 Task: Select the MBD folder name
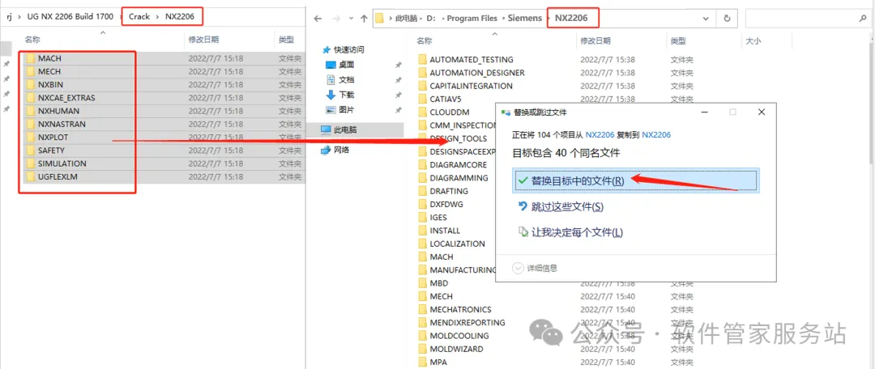coord(439,283)
